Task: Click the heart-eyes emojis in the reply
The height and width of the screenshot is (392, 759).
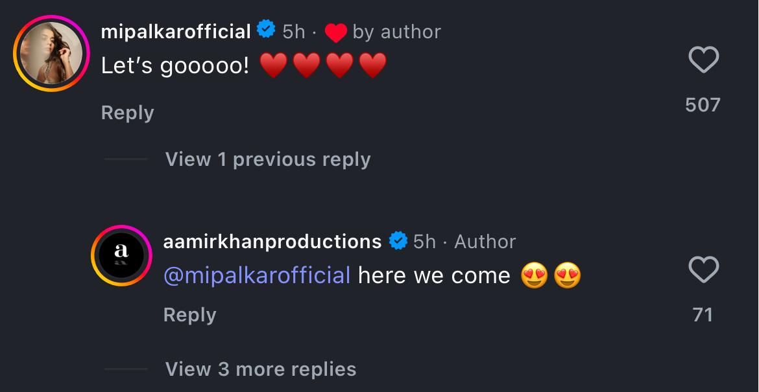Action: (x=551, y=276)
